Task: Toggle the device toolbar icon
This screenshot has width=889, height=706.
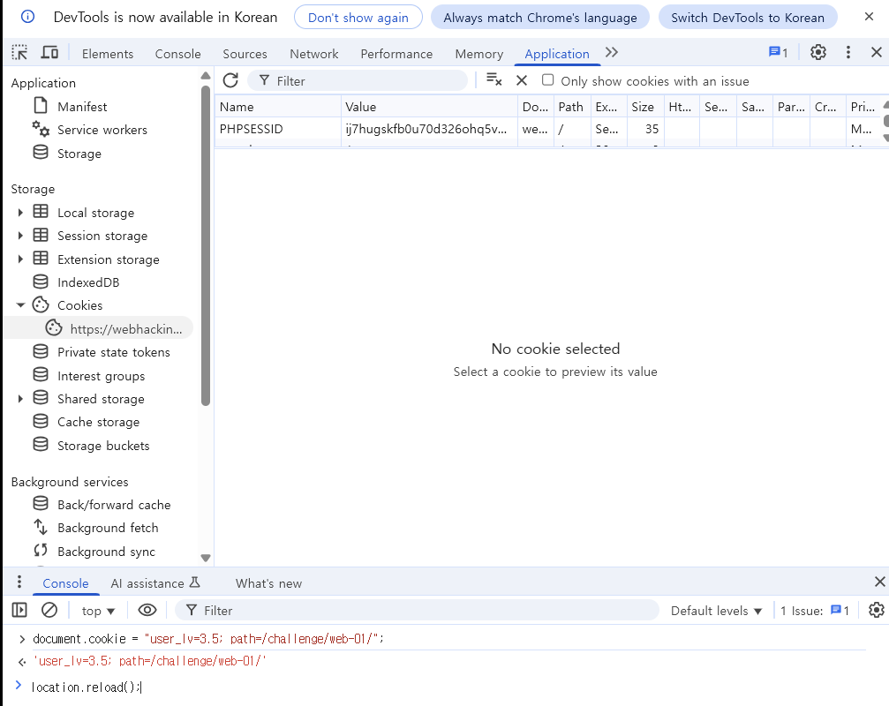Action: [50, 53]
